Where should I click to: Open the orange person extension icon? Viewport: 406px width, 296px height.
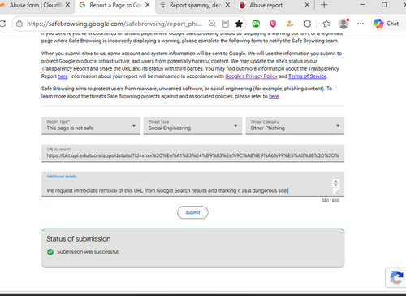[290, 24]
